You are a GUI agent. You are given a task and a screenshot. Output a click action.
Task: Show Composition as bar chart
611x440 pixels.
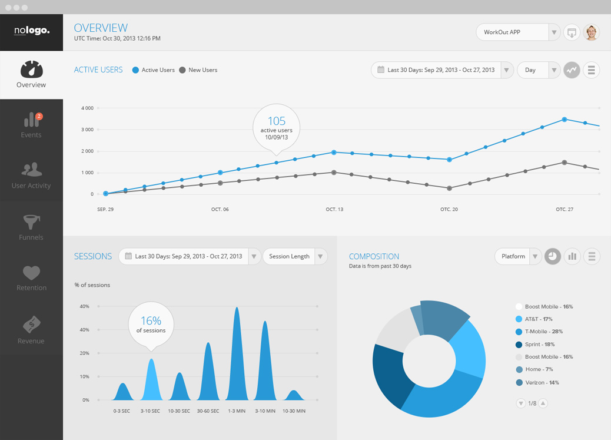click(x=572, y=256)
